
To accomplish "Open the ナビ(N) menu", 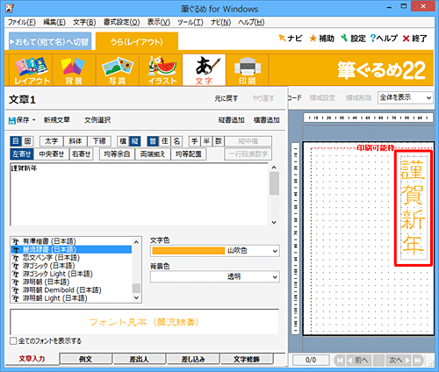I will tap(221, 22).
